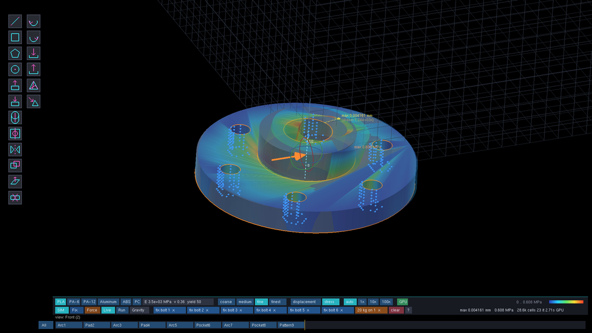The width and height of the screenshot is (592, 333).
Task: Remove the fix bolt 3 constraint
Action: (241, 310)
